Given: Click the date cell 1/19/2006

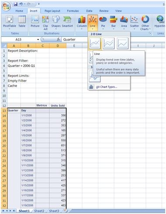Looking at the screenshot, I should pyautogui.click(x=28, y=205).
